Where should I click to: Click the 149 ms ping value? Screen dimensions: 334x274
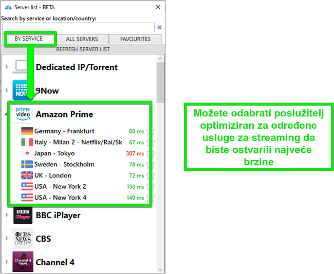click(135, 198)
